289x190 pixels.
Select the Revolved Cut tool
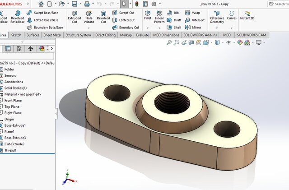103,17
